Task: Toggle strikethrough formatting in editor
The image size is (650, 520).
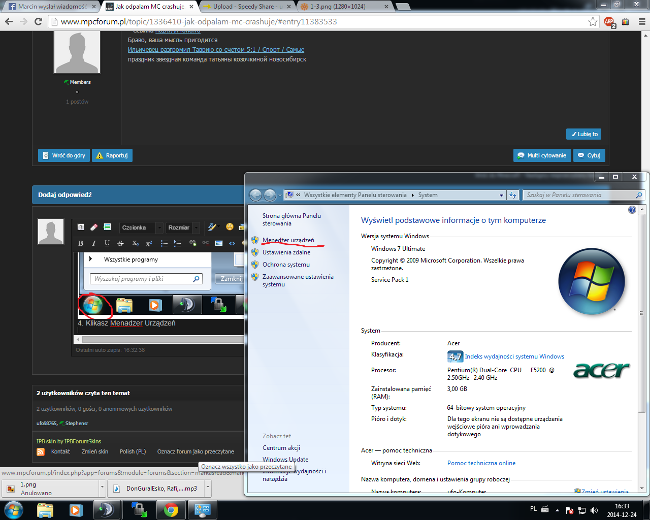Action: coord(120,243)
